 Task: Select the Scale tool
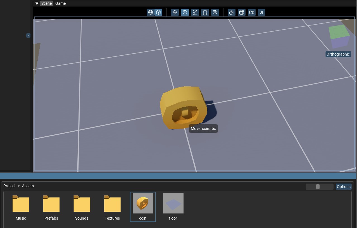pyautogui.click(x=195, y=12)
